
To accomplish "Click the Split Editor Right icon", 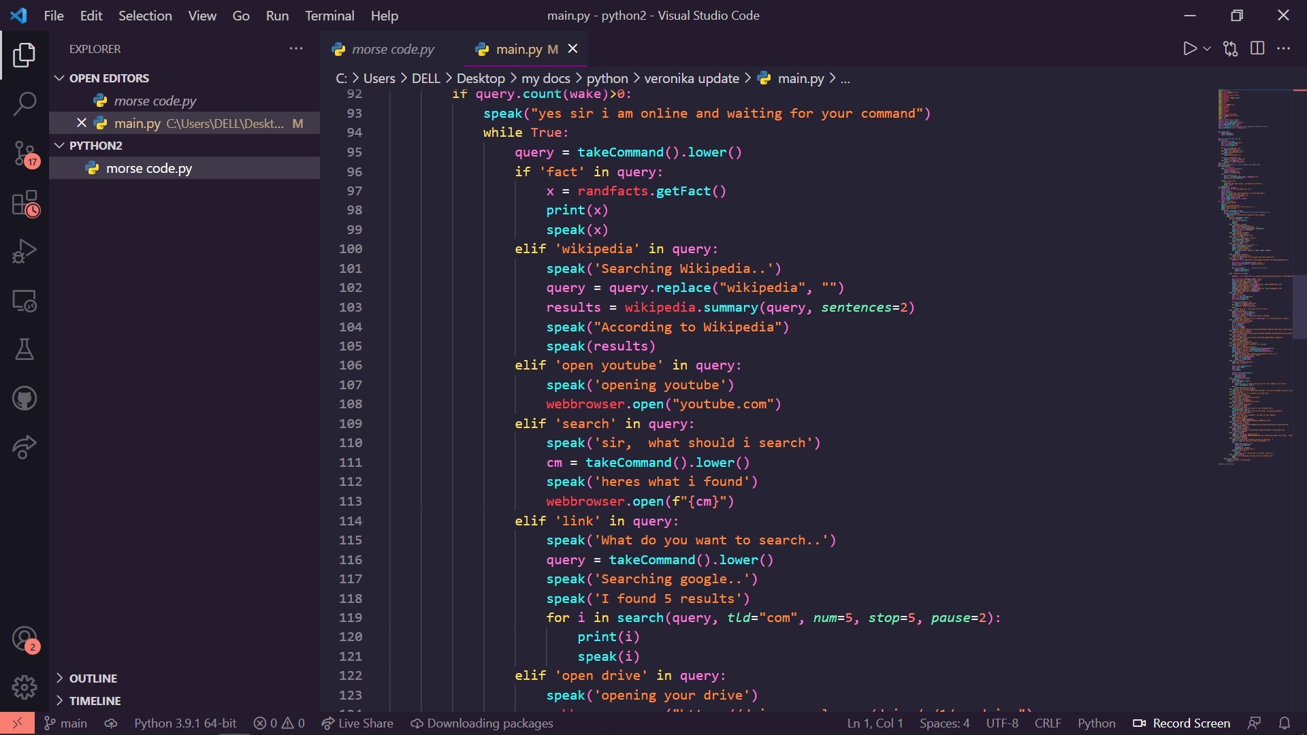I will (1257, 48).
